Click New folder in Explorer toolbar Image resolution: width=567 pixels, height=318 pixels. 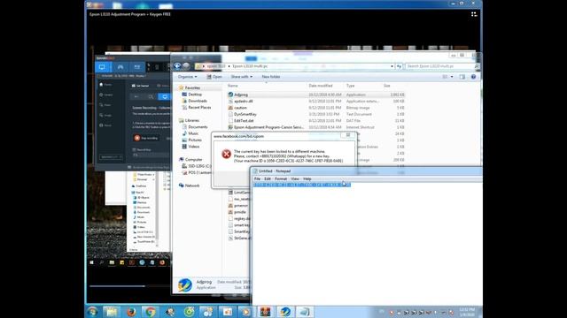pos(271,77)
